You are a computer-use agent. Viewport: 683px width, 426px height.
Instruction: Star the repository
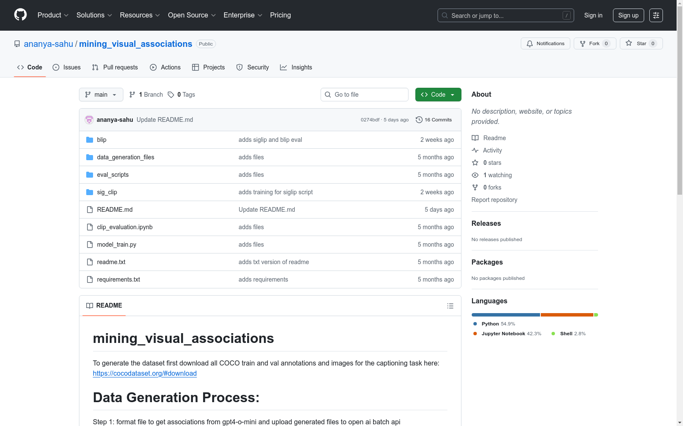pyautogui.click(x=641, y=43)
